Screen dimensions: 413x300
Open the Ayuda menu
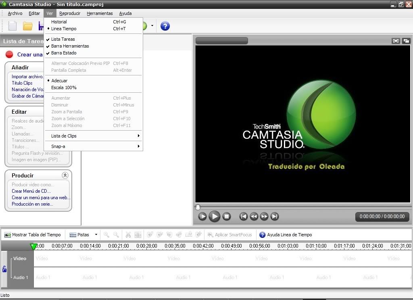pyautogui.click(x=125, y=13)
